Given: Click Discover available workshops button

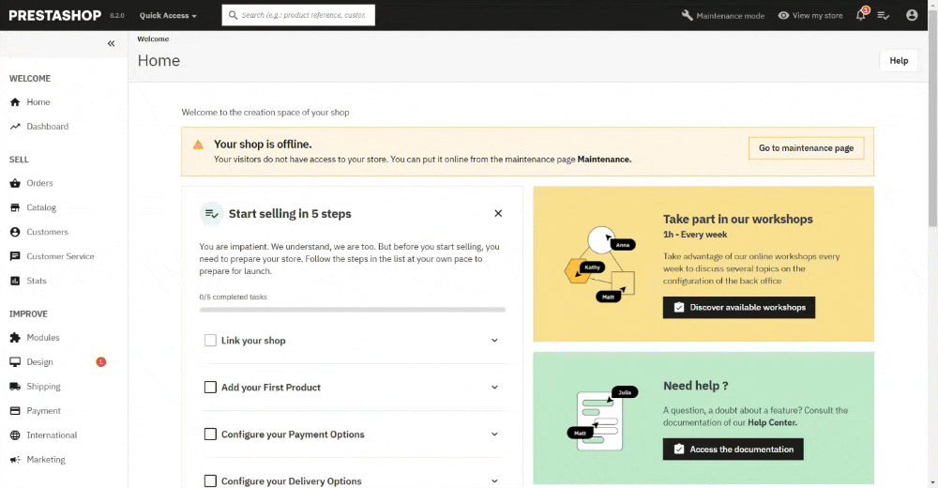Looking at the screenshot, I should [x=739, y=307].
